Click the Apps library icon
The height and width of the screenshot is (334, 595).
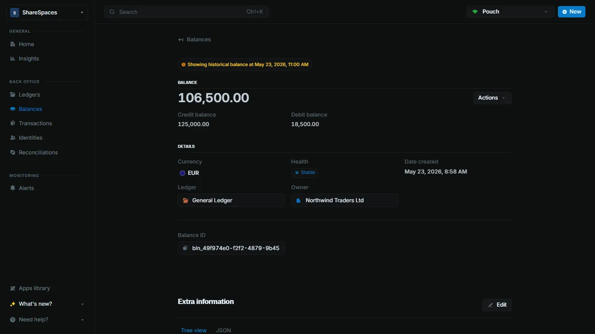click(13, 288)
